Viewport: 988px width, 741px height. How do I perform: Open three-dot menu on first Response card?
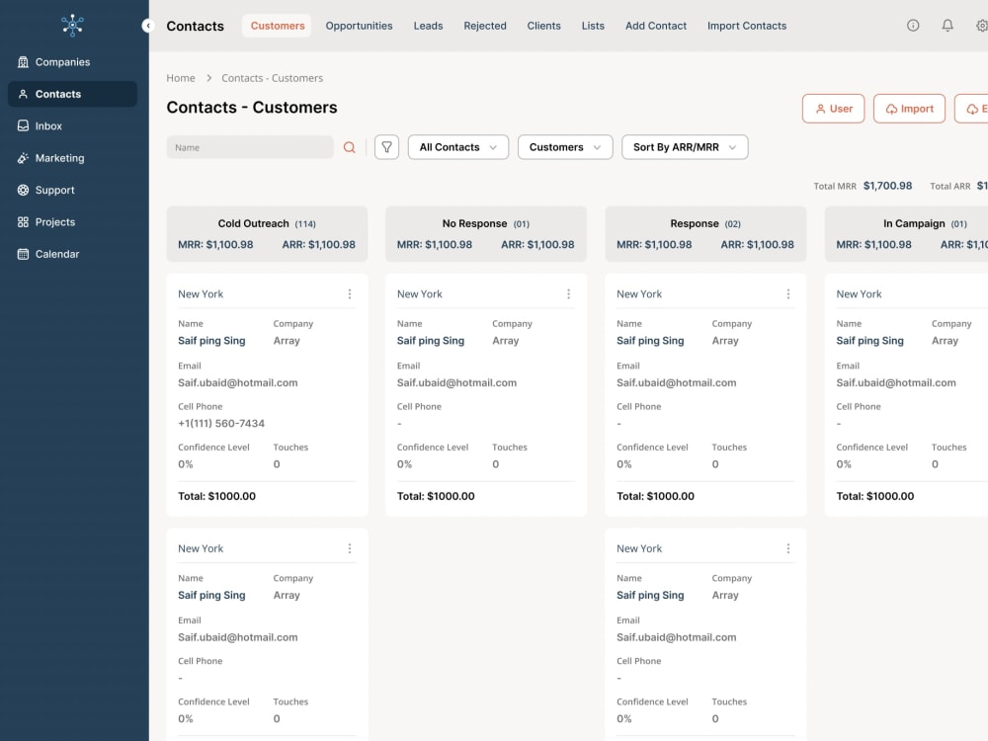point(788,294)
